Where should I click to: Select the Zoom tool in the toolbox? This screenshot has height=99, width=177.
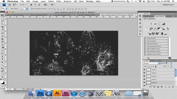pyautogui.click(x=2, y=77)
